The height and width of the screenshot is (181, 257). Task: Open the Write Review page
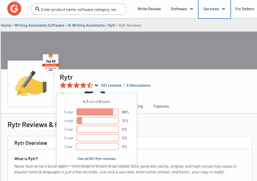[x=149, y=9]
